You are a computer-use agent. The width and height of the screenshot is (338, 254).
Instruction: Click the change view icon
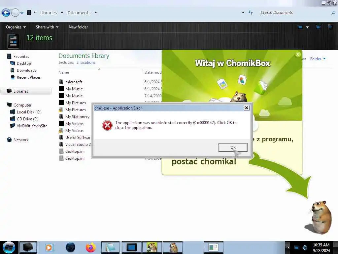[x=300, y=27]
